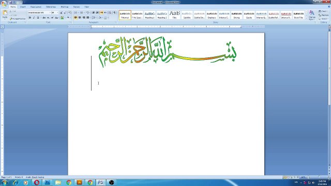Viewport: 331px width, 186px height.
Task: Click the Increase Indent icon
Action: [97, 12]
